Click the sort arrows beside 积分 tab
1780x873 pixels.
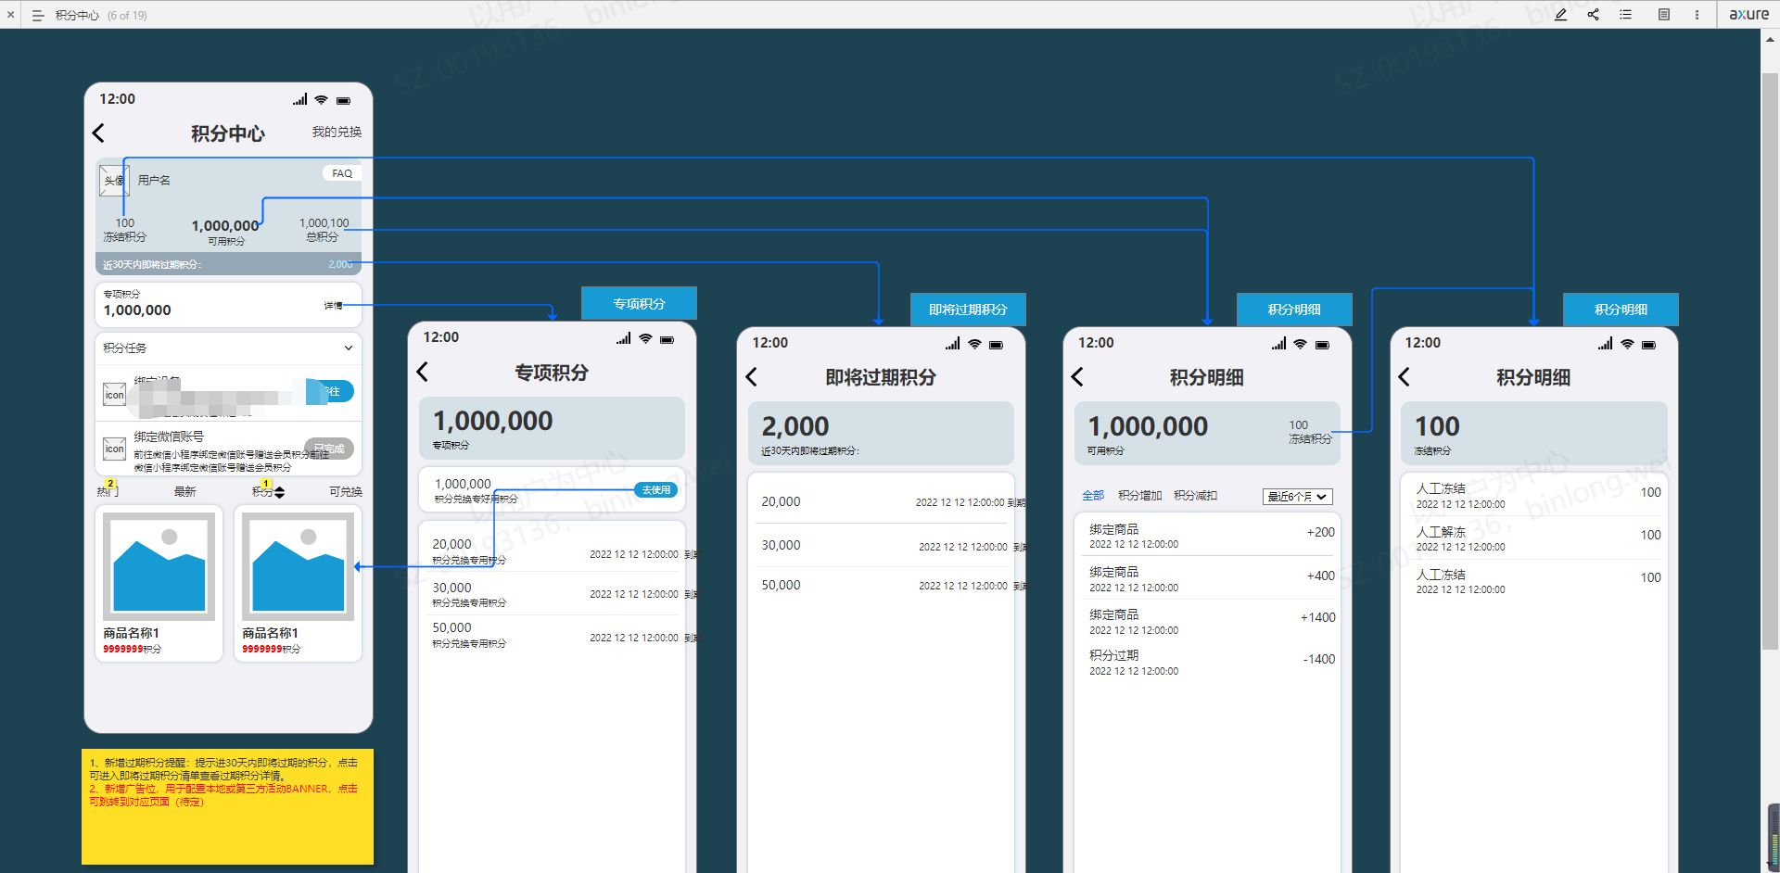pos(280,492)
